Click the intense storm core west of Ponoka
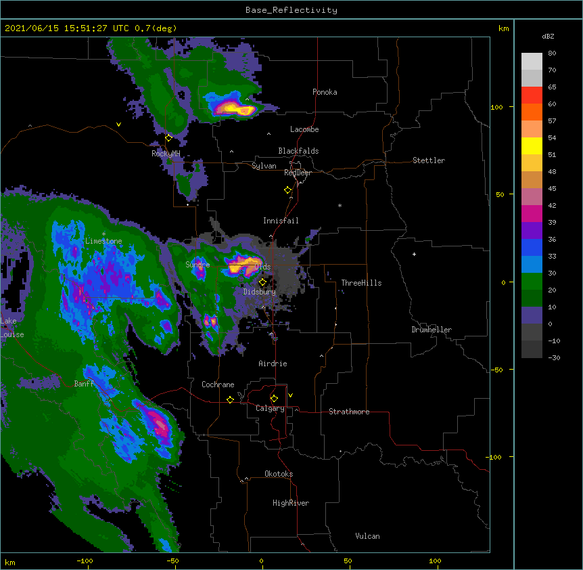The width and height of the screenshot is (583, 570). click(234, 108)
